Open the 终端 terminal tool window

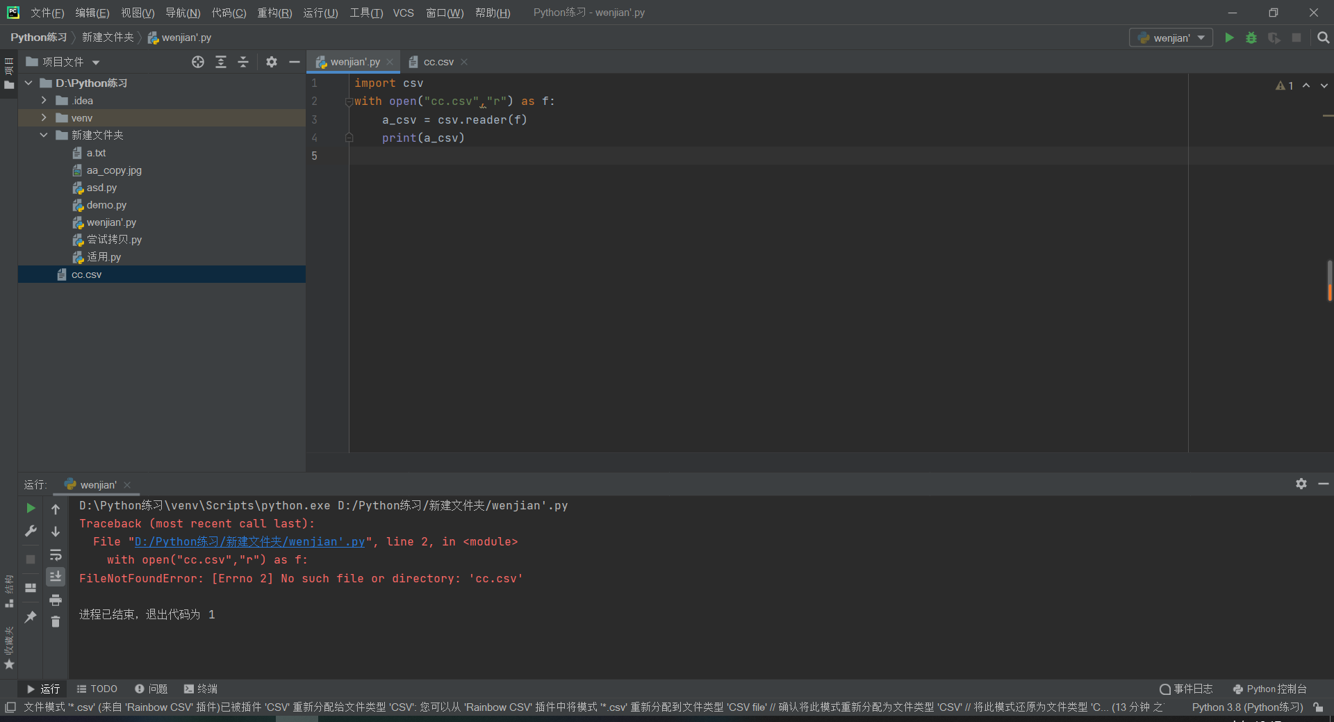coord(201,689)
